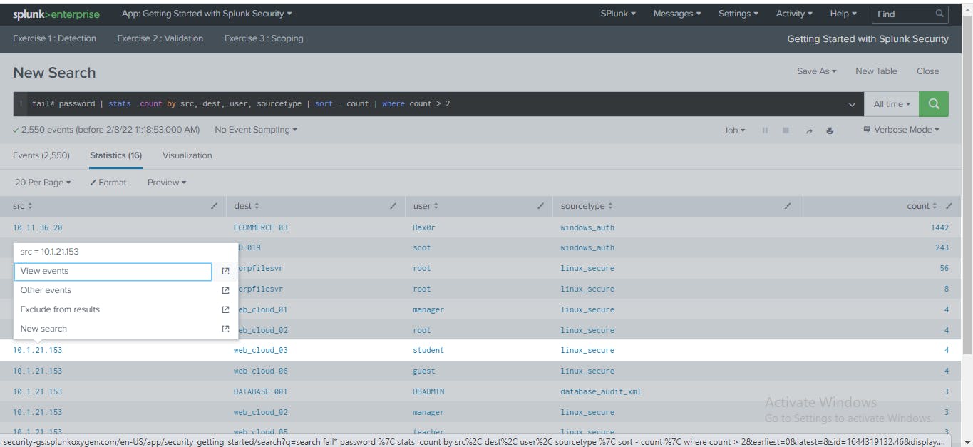
Task: Click the Close button for search
Action: 927,71
